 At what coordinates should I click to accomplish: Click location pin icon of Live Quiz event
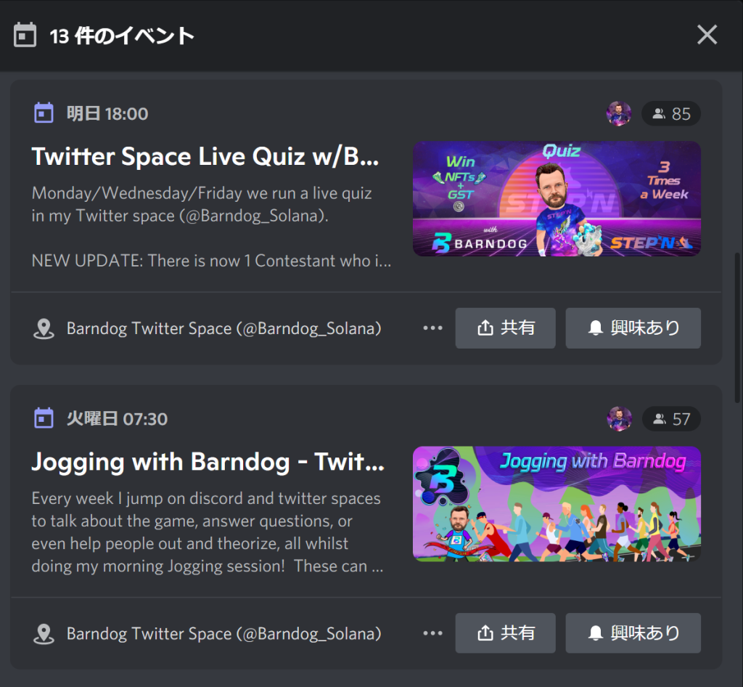(44, 329)
